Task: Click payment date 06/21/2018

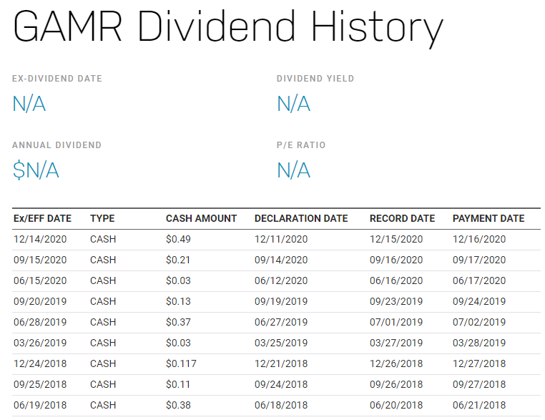Action: click(x=479, y=405)
